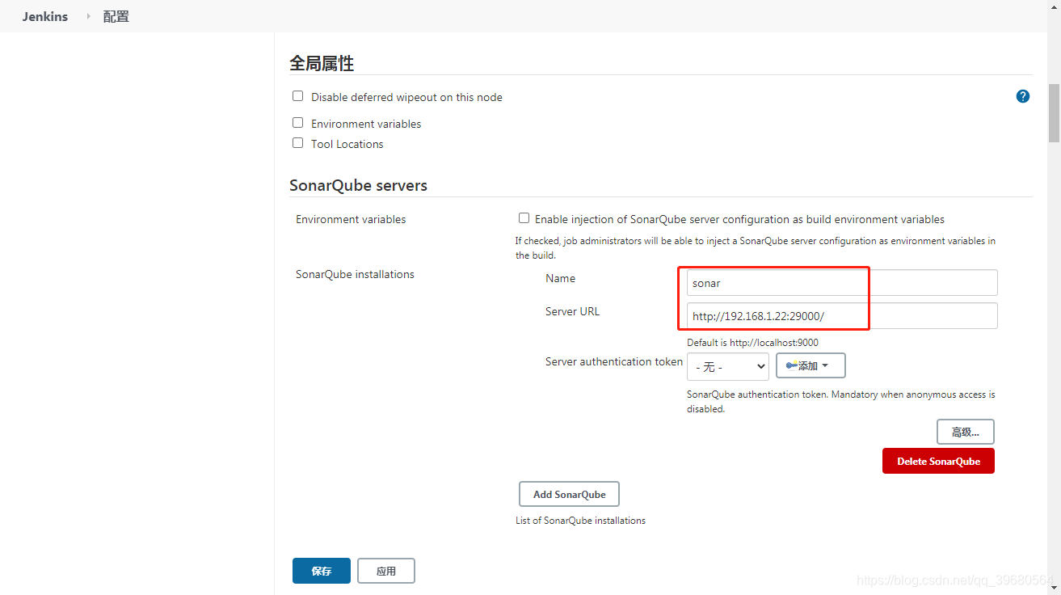Click the List of SonarQube installations text
Screen dimensions: 1061x595
point(580,521)
